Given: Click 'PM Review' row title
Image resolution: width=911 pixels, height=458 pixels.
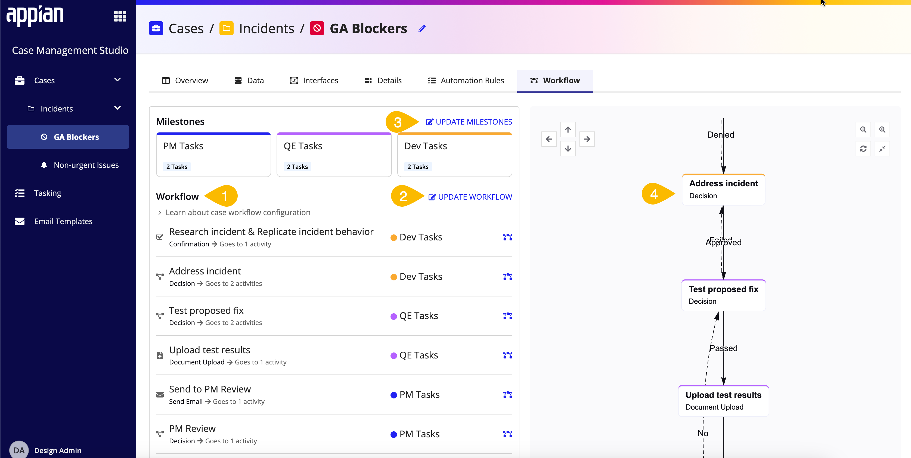Looking at the screenshot, I should pos(192,429).
